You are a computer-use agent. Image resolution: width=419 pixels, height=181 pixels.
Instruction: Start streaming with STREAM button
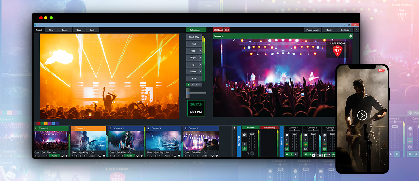coord(218,30)
